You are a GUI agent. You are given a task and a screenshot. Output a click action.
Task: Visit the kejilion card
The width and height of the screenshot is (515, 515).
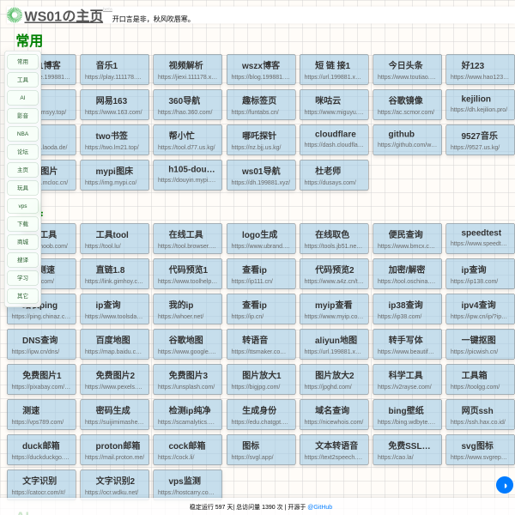point(480,105)
